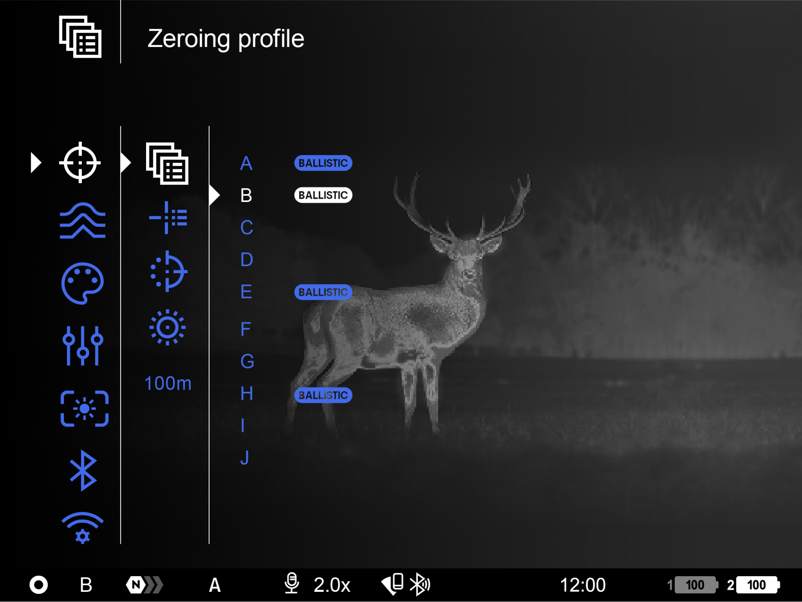Toggle the BALLISTIC badge on profile A
This screenshot has height=602, width=802.
click(323, 163)
